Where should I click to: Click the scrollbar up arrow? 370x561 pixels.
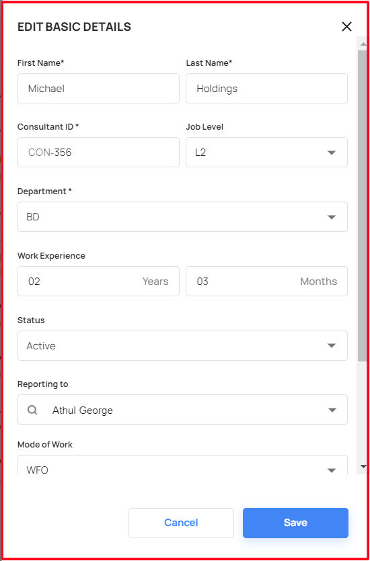pos(363,43)
